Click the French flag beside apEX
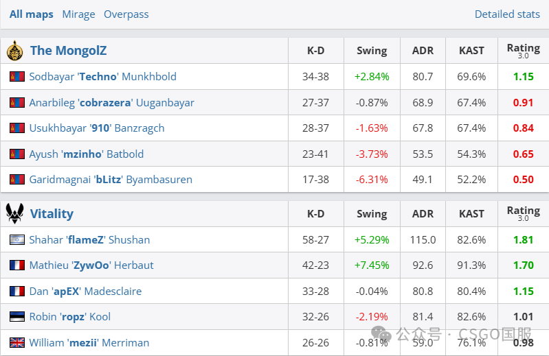 17,292
